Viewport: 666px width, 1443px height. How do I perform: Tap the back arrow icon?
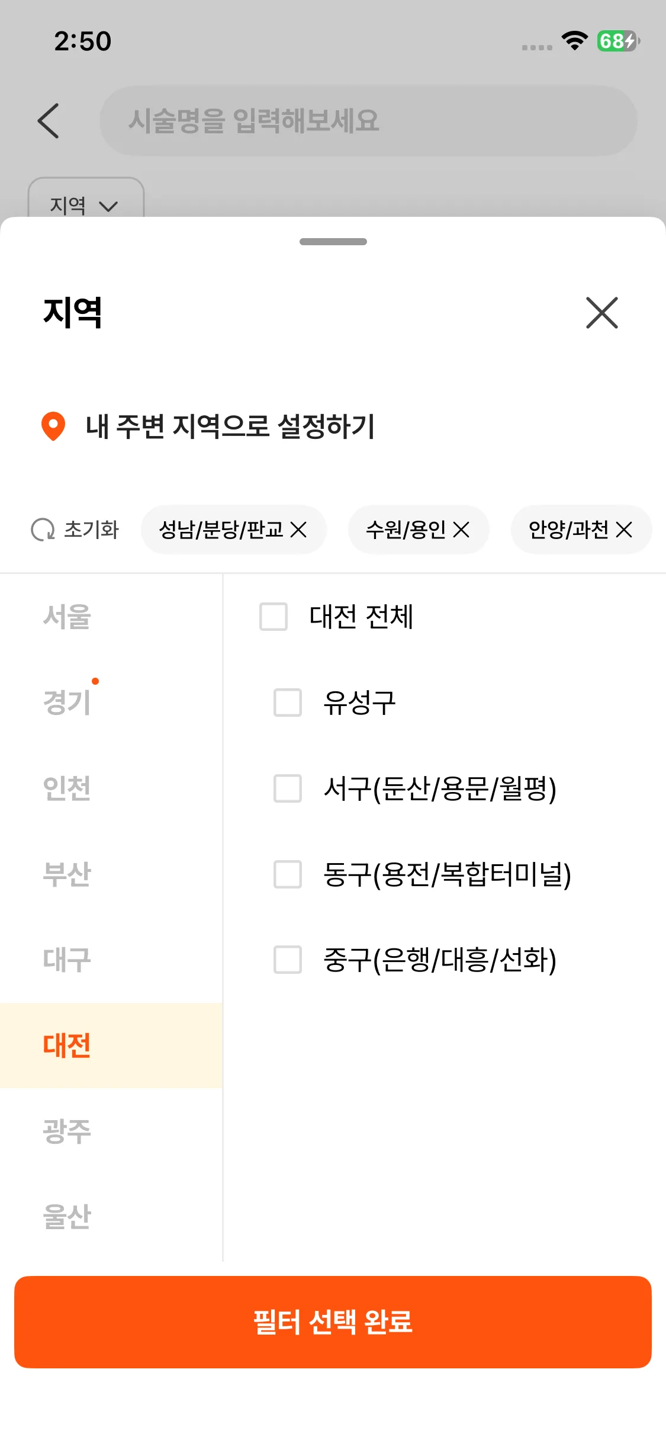click(x=49, y=121)
